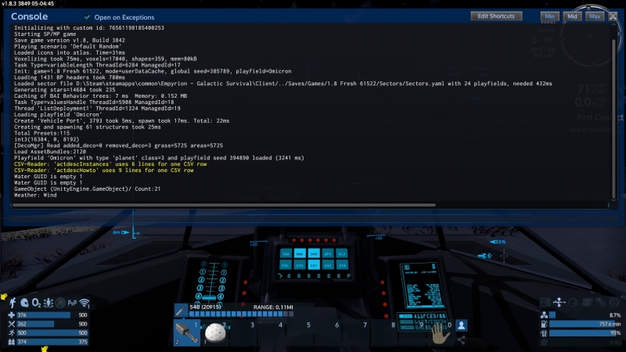Click the version text v1.8.3 3849

[x=27, y=3]
